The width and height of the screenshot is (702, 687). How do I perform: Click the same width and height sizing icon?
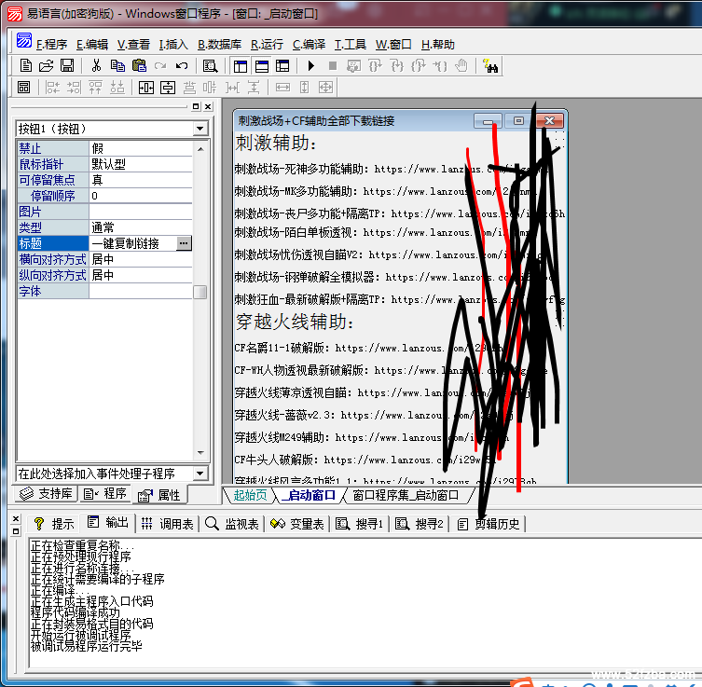325,88
